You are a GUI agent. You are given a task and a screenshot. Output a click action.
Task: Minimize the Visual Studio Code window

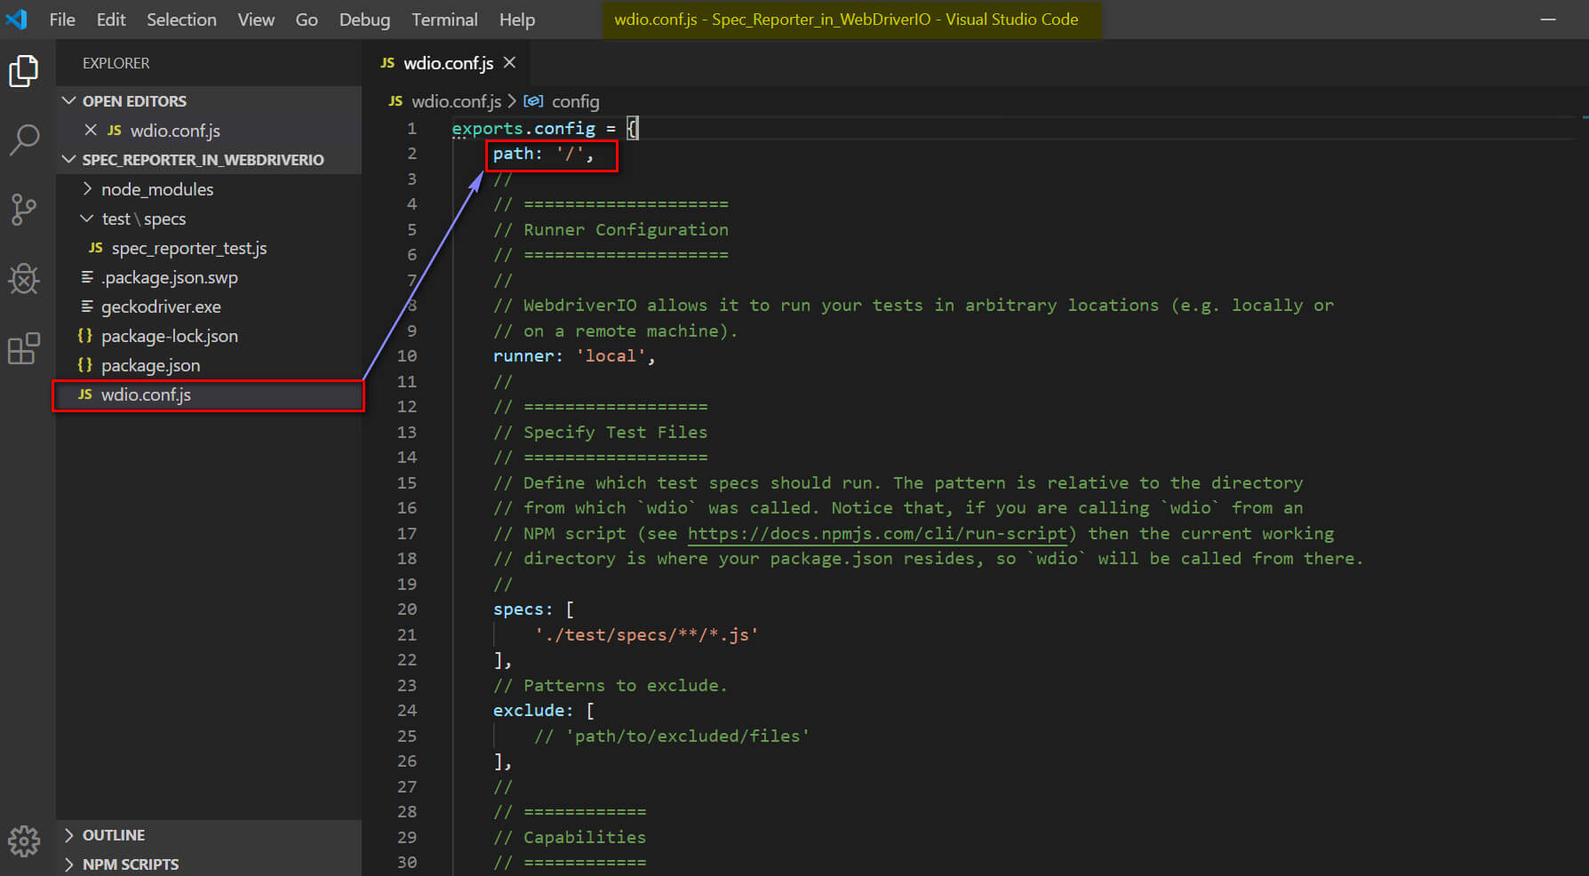[1548, 20]
